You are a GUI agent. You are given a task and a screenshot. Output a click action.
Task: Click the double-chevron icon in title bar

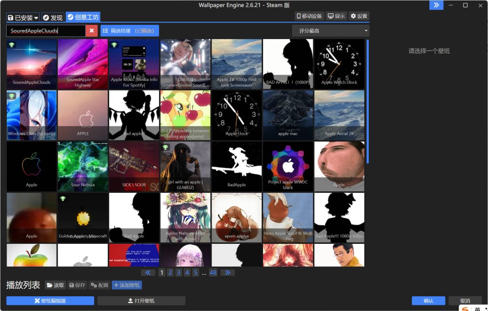[x=436, y=5]
